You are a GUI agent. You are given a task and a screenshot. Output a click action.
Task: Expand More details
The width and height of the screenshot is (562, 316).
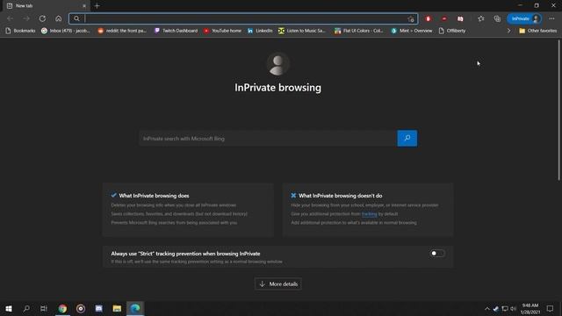coord(278,284)
